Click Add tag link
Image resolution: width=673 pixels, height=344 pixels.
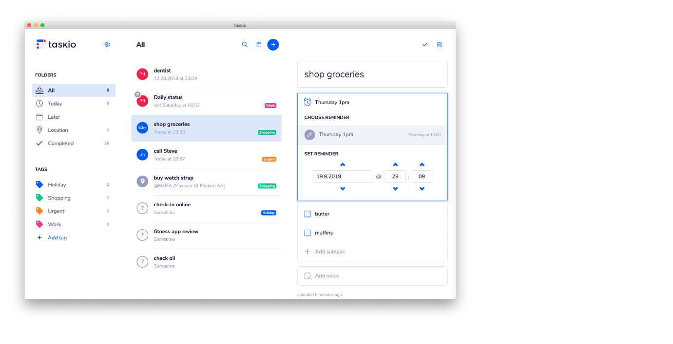click(57, 238)
